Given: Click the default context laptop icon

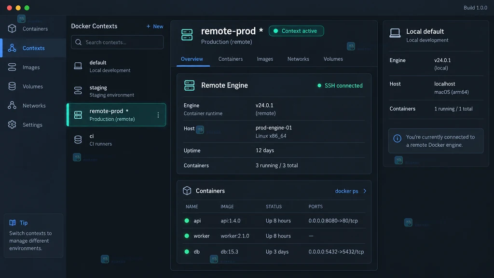Looking at the screenshot, I should click(78, 66).
